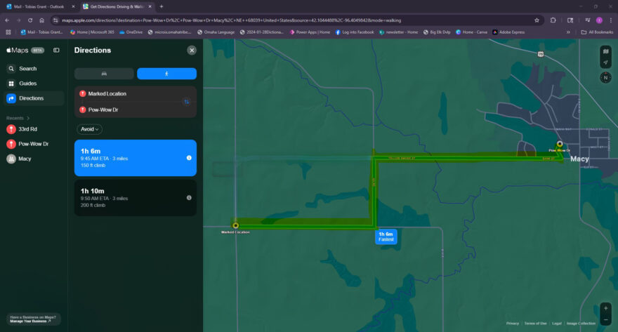The image size is (618, 332).
Task: Open the media controls icon
Action: (x=587, y=20)
